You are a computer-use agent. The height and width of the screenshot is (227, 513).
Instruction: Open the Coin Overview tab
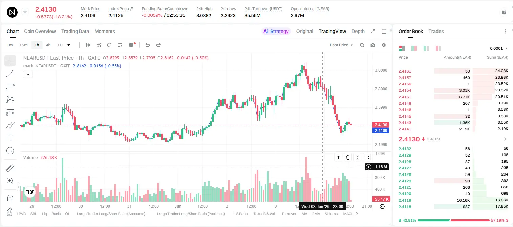click(x=40, y=31)
